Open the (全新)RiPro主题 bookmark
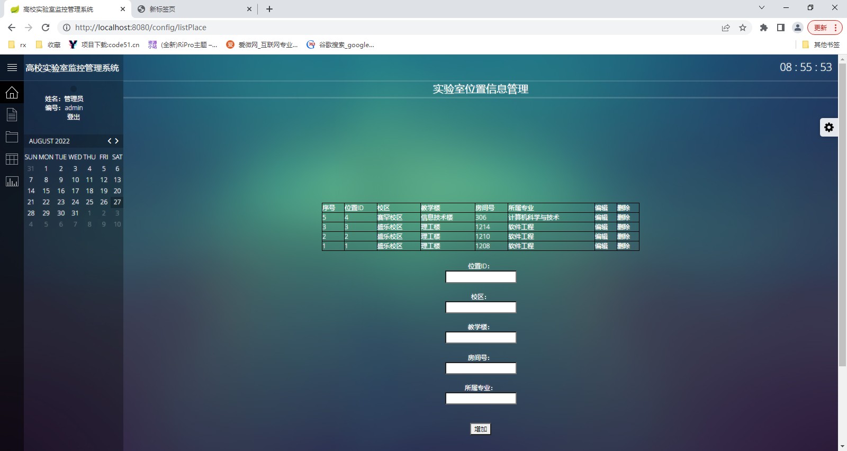The width and height of the screenshot is (847, 451). 183,44
